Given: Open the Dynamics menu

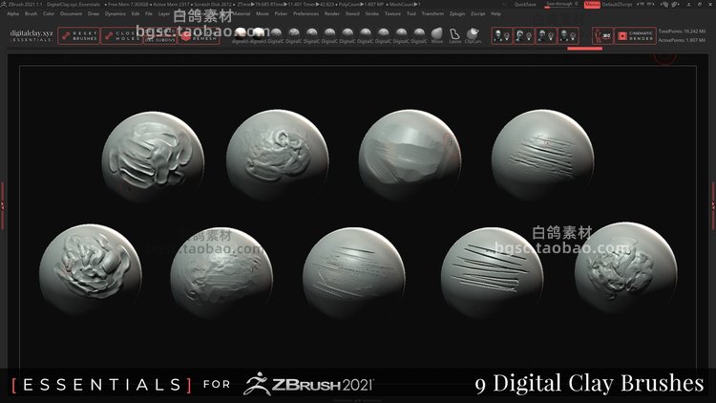Looking at the screenshot, I should (x=116, y=13).
